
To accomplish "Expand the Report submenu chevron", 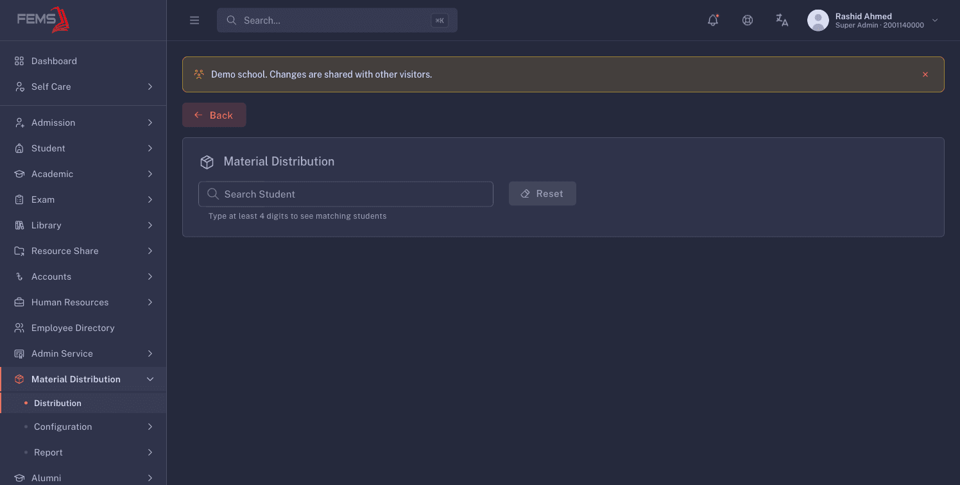I will (150, 452).
